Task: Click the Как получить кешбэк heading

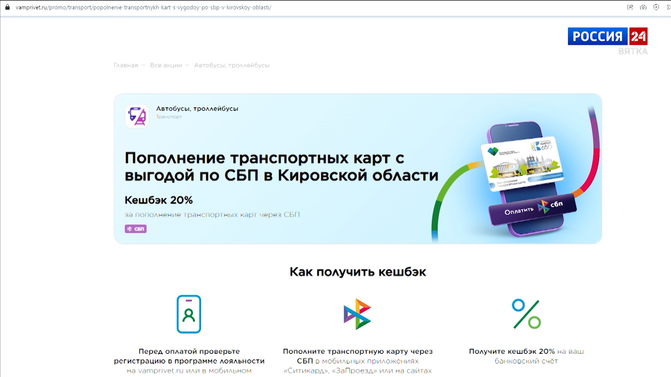Action: [x=358, y=272]
